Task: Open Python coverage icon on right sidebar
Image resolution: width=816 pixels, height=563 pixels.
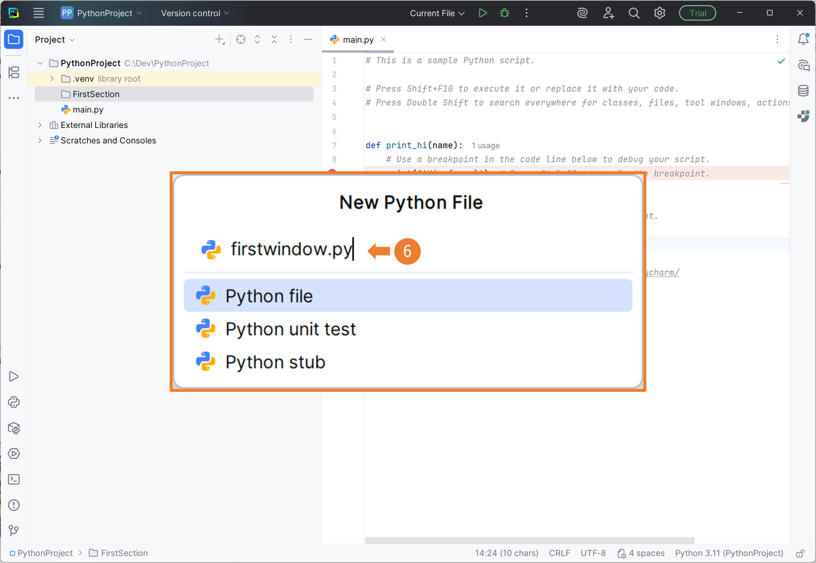Action: [803, 117]
